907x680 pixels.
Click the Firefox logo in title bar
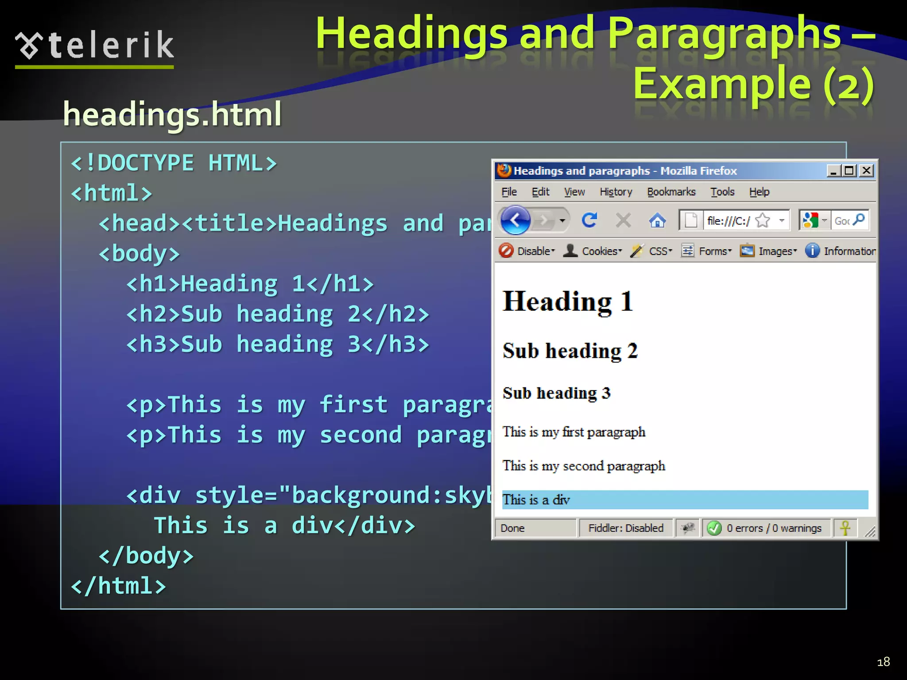point(504,170)
